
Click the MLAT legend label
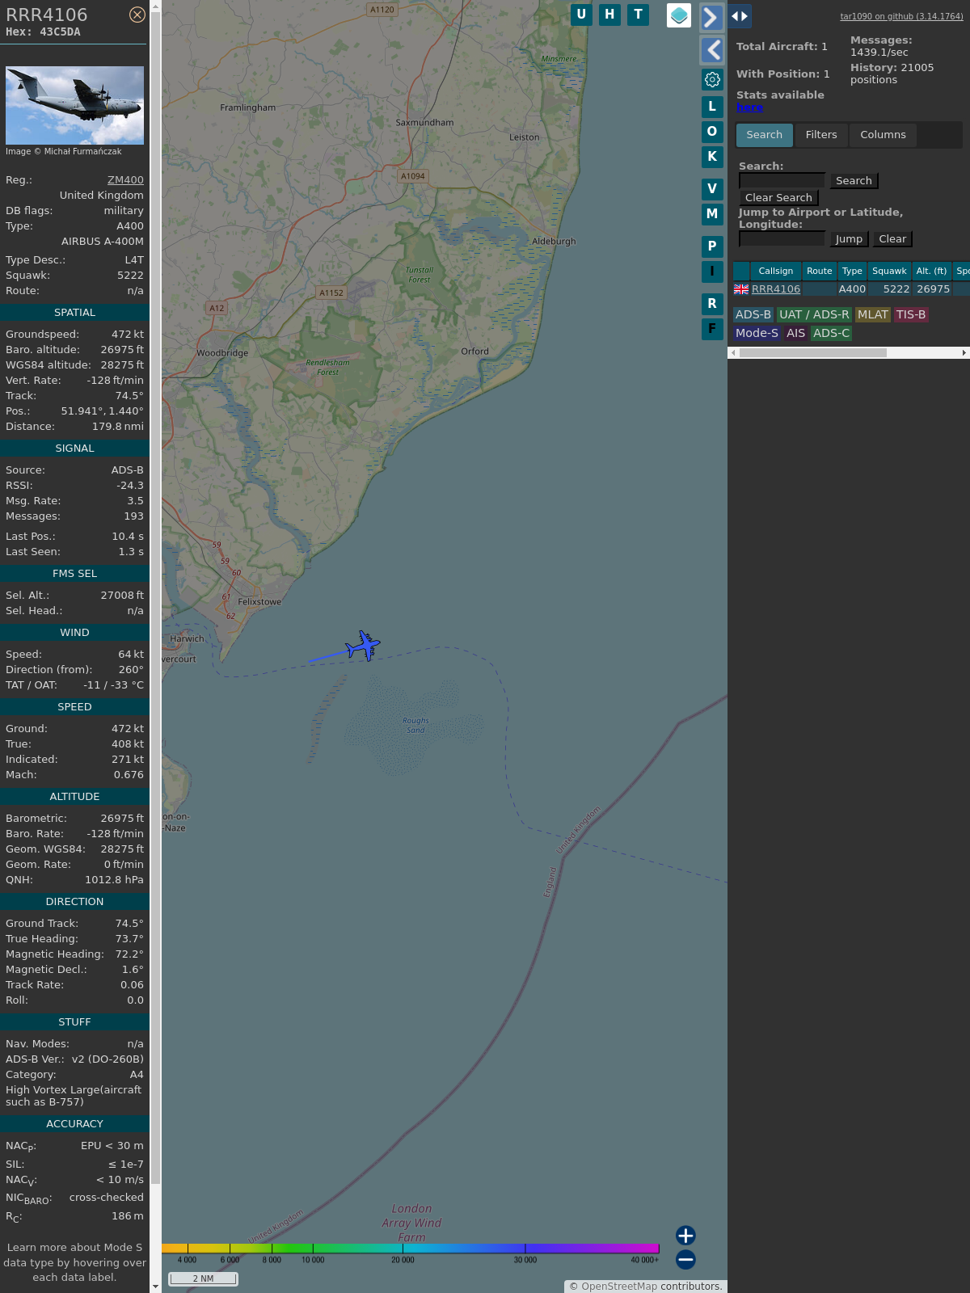(x=873, y=315)
